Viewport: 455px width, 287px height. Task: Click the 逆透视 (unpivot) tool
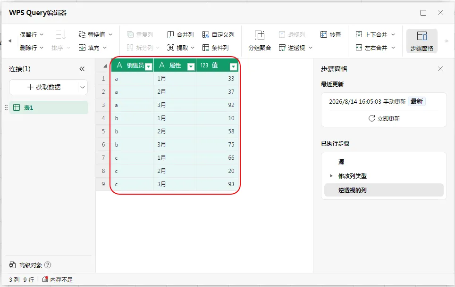pos(292,48)
